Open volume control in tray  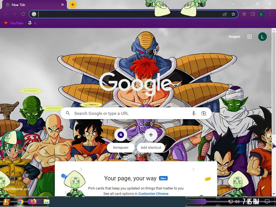[237, 202]
